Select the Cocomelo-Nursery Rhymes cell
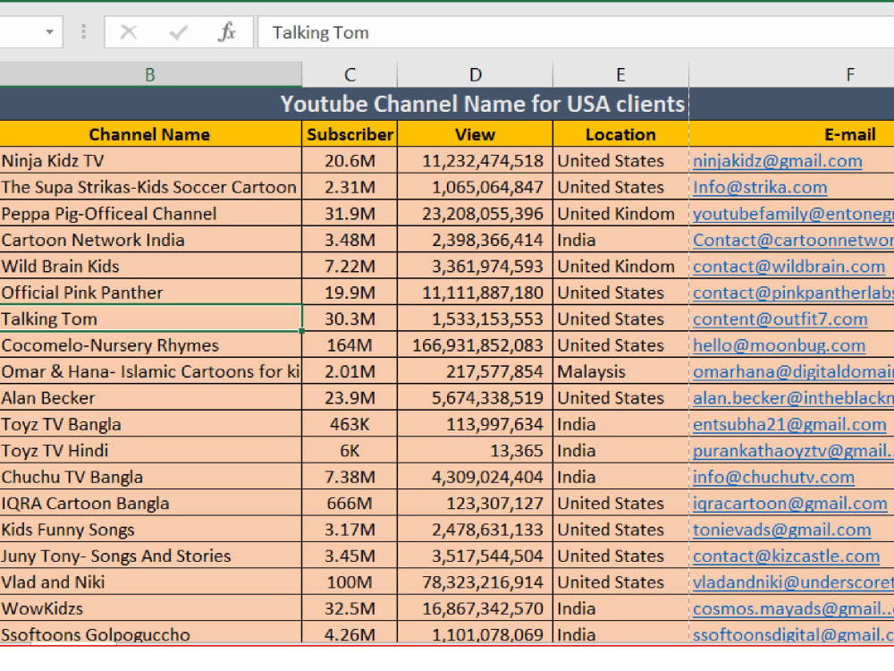The width and height of the screenshot is (894, 671). coord(150,345)
